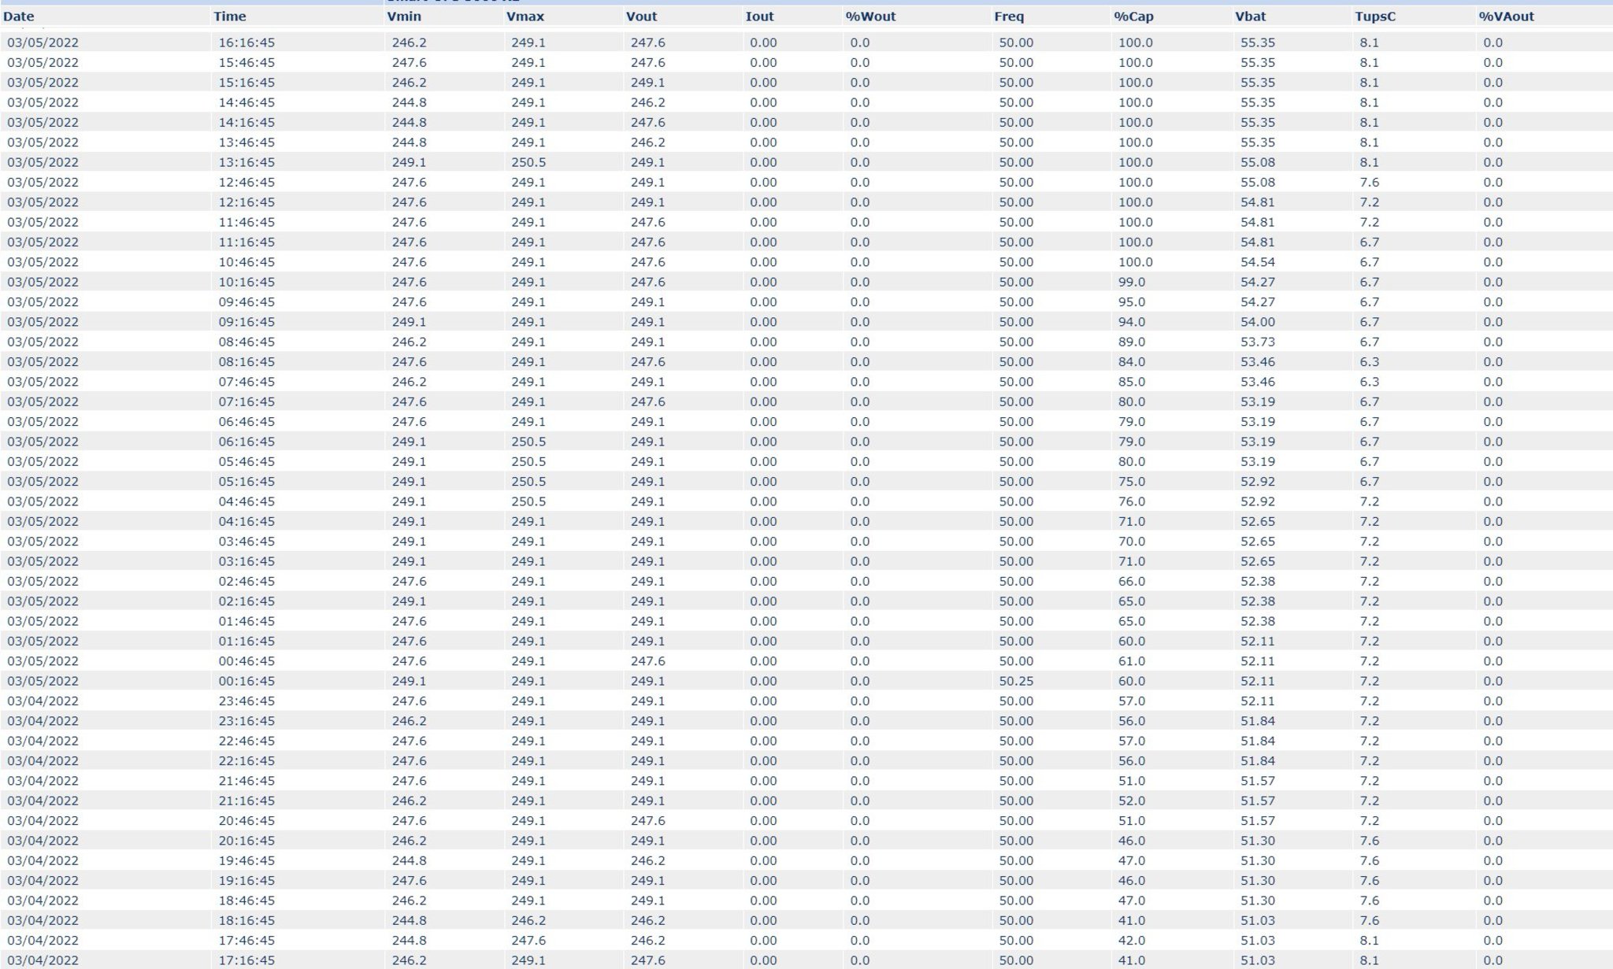Click the time cell 13:16:45
This screenshot has height=969, width=1613.
click(x=247, y=162)
